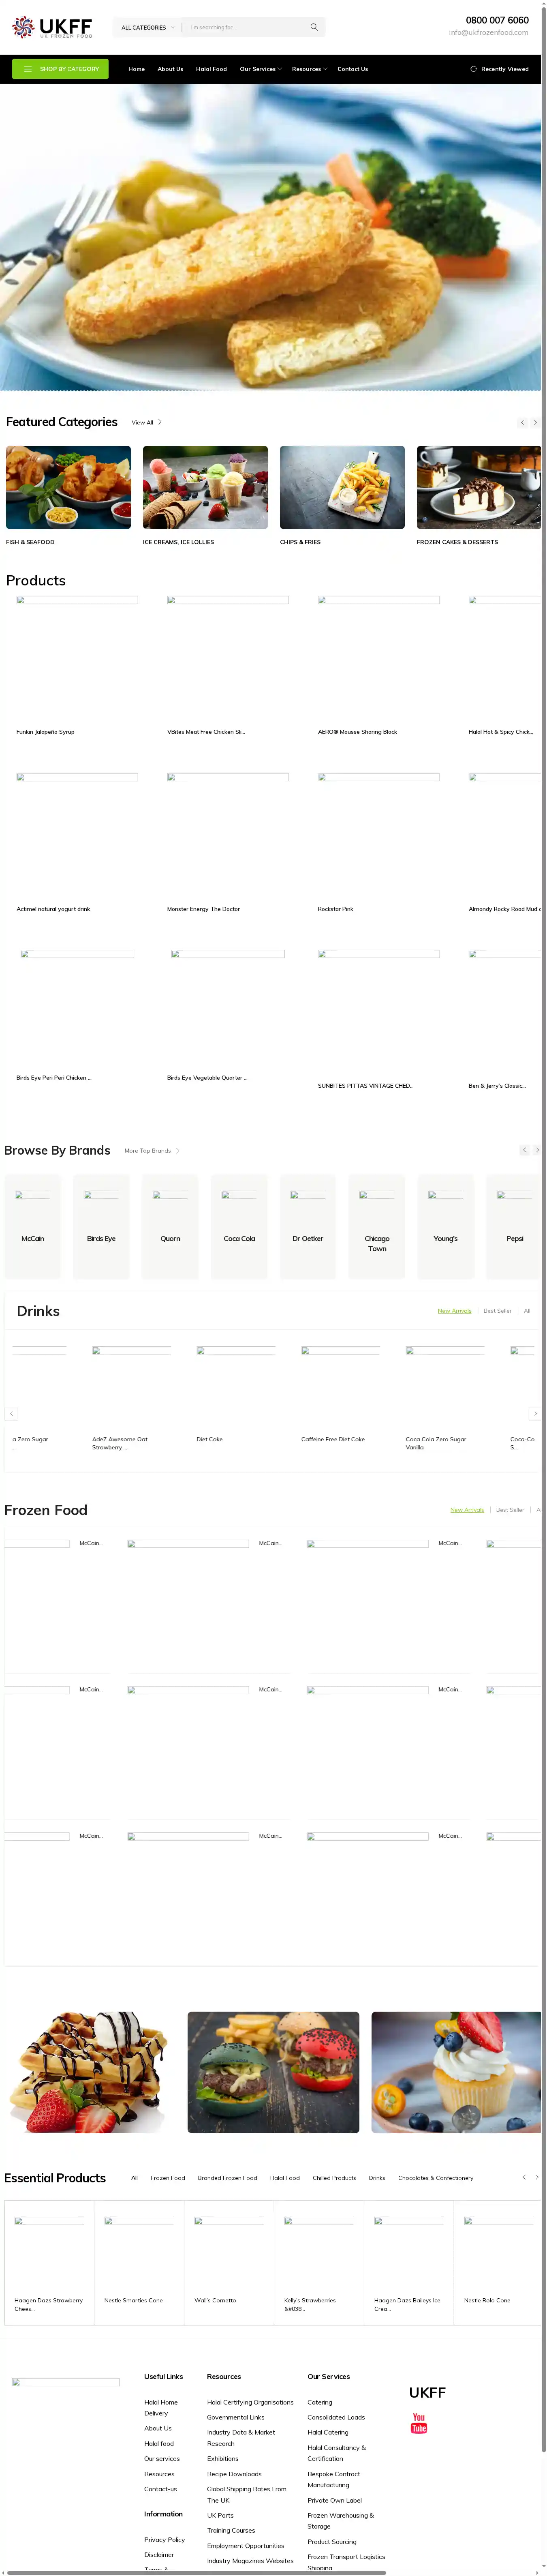Image resolution: width=547 pixels, height=2576 pixels.
Task: Expand the Resources navigation menu
Action: pos(309,69)
